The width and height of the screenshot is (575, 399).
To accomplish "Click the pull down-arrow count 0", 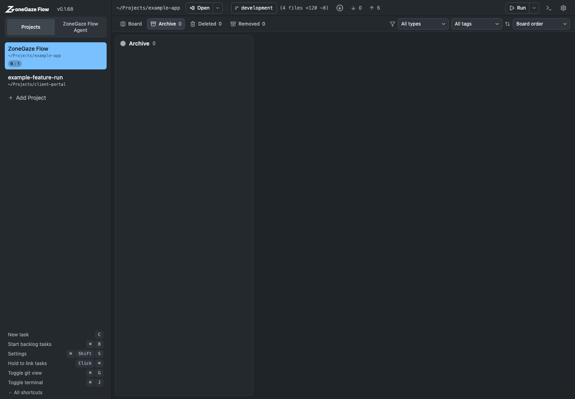I will (356, 8).
